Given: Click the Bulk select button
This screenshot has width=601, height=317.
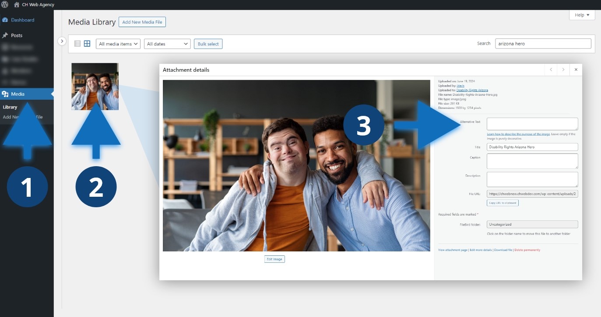Looking at the screenshot, I should coord(208,44).
